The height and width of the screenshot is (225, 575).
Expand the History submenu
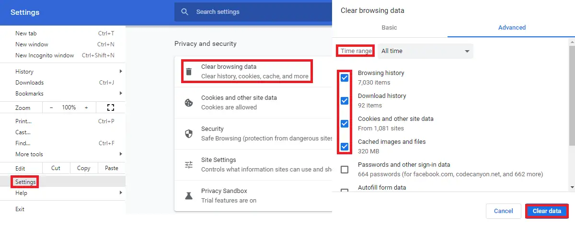click(63, 72)
